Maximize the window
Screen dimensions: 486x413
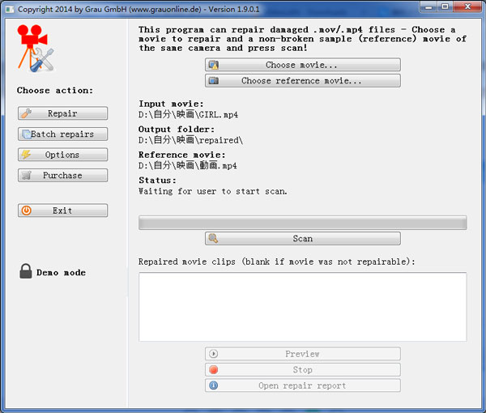pos(446,6)
